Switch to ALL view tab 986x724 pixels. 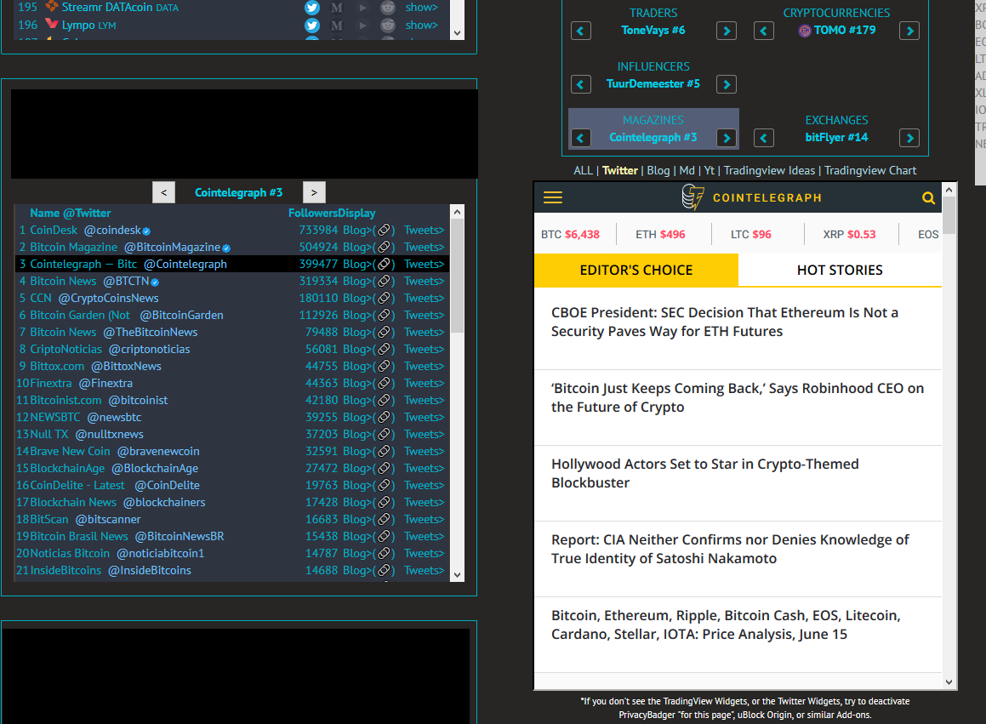click(583, 170)
